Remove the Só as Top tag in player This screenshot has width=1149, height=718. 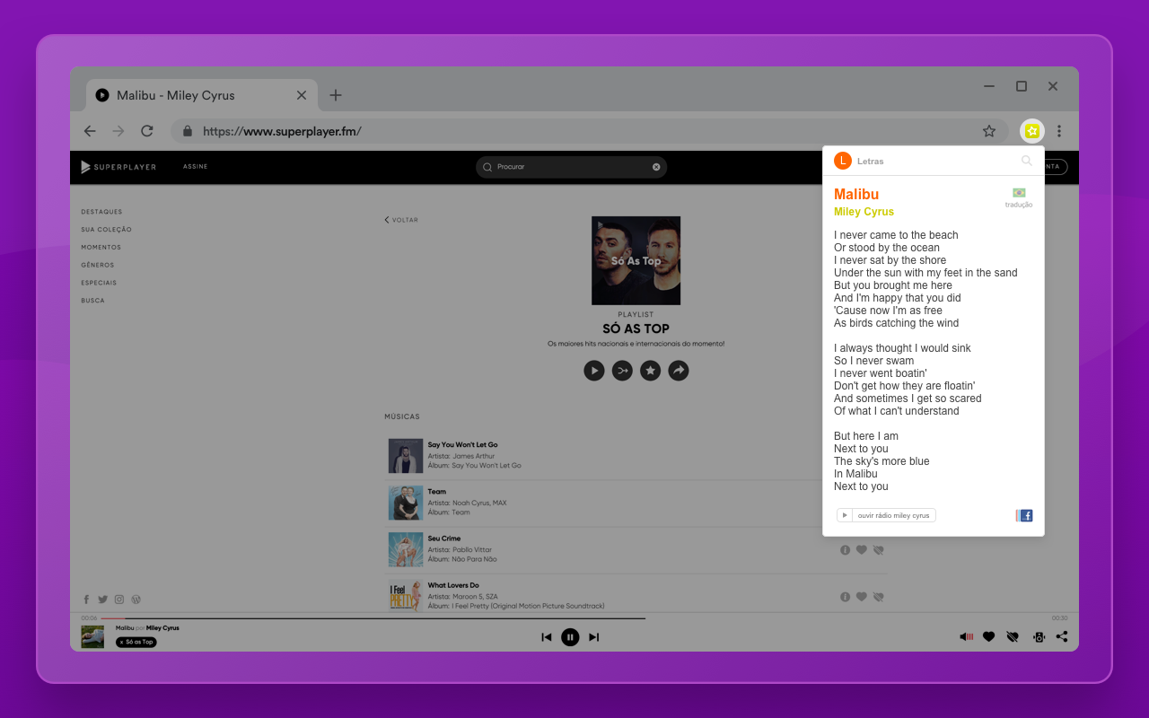[121, 643]
